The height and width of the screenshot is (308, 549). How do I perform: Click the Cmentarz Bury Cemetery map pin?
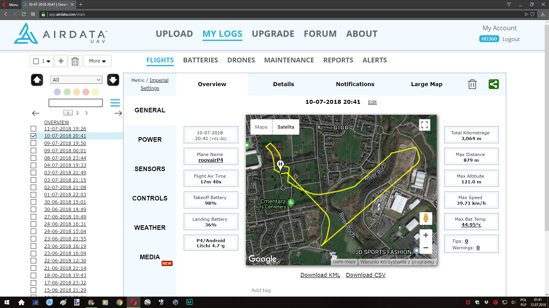tap(291, 203)
